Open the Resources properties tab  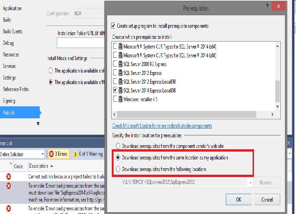point(11,55)
